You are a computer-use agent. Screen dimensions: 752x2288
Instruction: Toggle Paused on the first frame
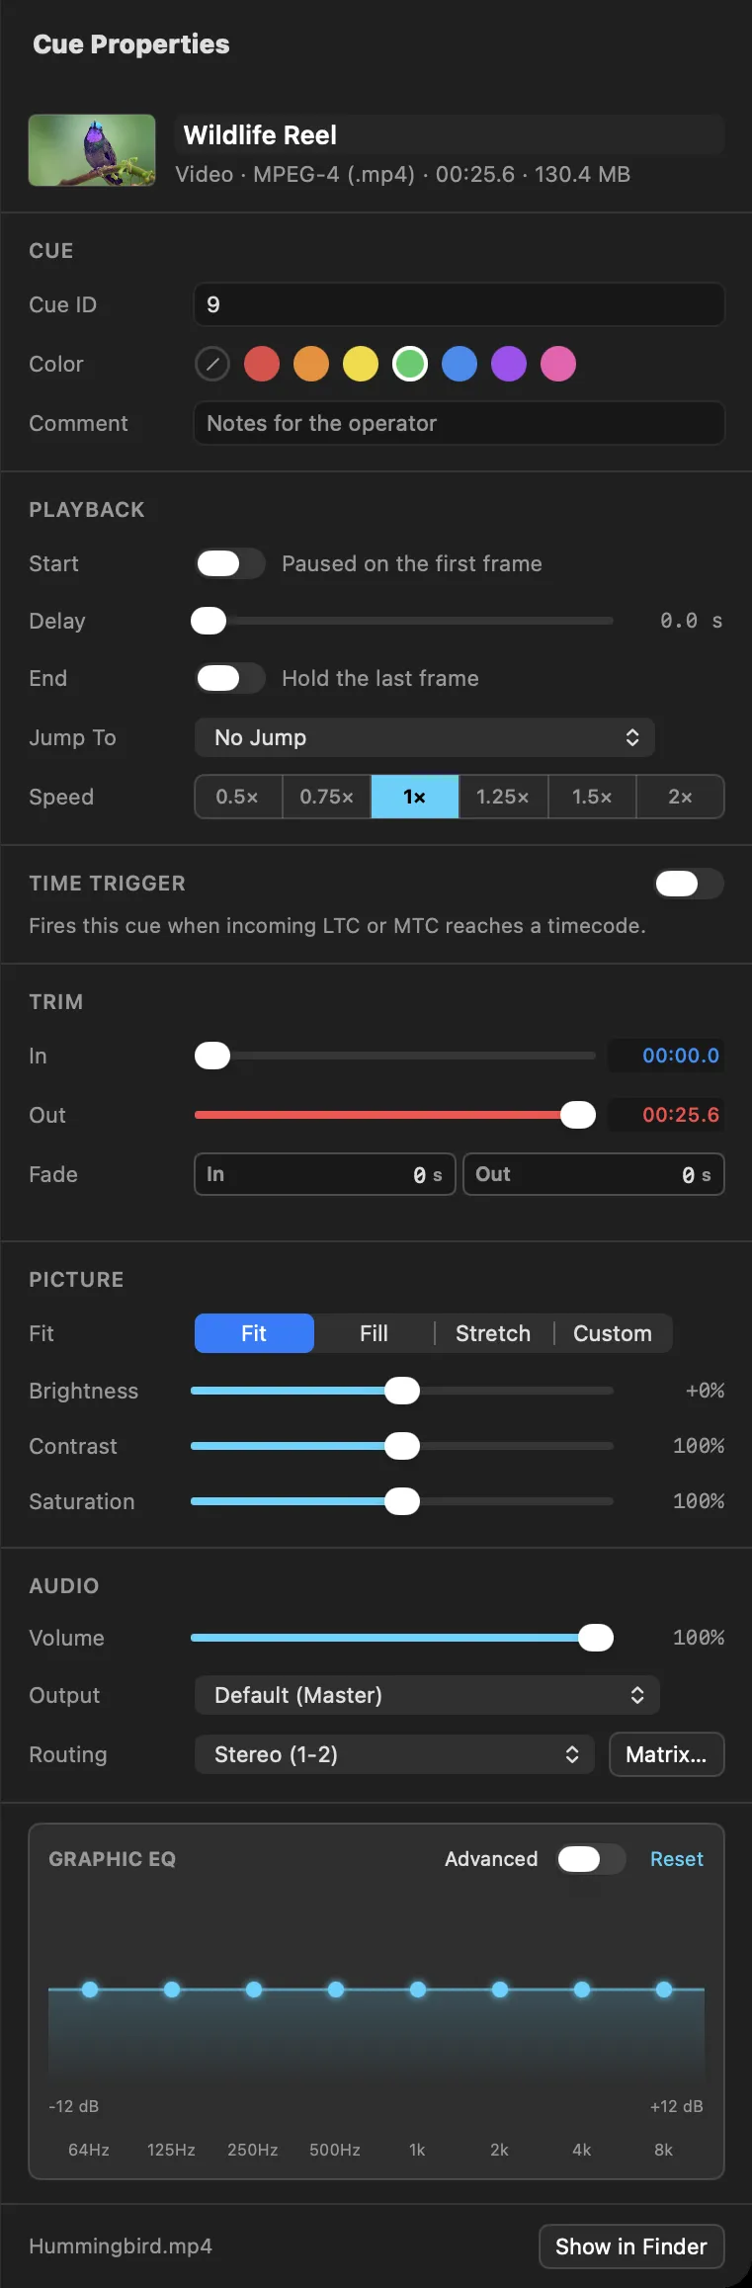coord(230,563)
